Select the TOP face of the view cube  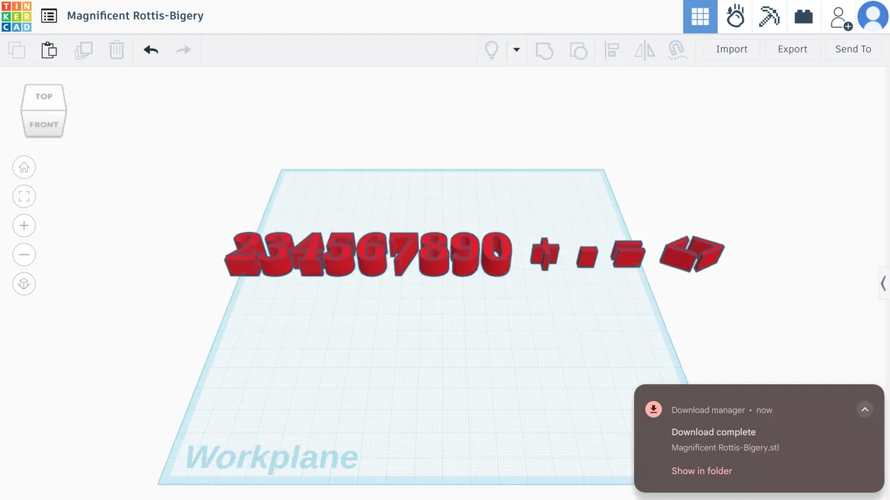coord(44,97)
